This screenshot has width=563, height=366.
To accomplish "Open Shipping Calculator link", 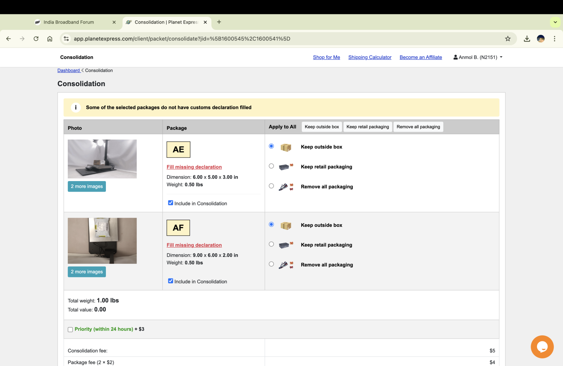I will (370, 57).
